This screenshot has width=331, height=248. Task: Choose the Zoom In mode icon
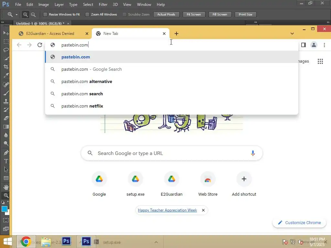click(x=25, y=14)
